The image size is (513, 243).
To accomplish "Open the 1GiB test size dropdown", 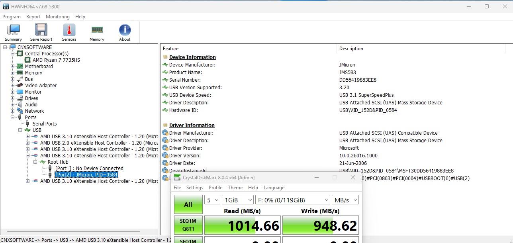I will (x=238, y=200).
